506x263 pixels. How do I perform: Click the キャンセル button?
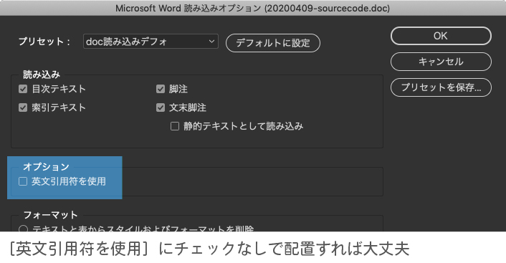[441, 62]
